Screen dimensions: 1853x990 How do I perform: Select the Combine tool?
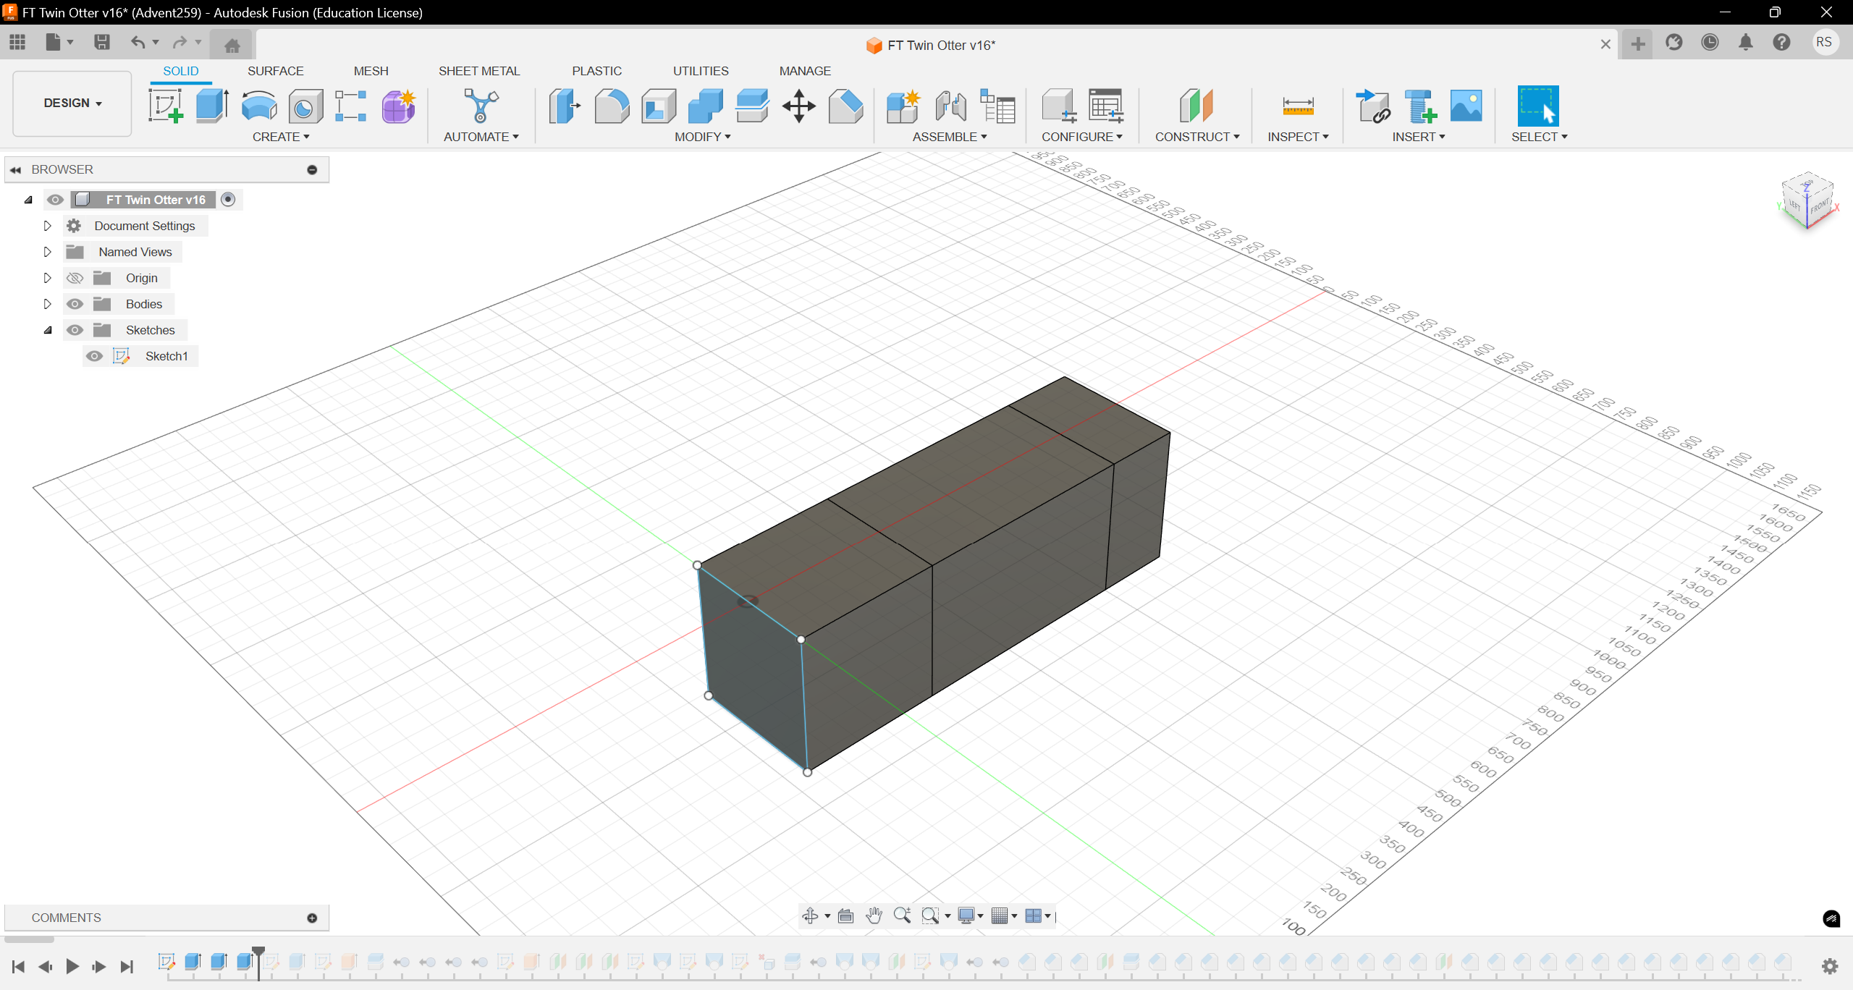[705, 106]
